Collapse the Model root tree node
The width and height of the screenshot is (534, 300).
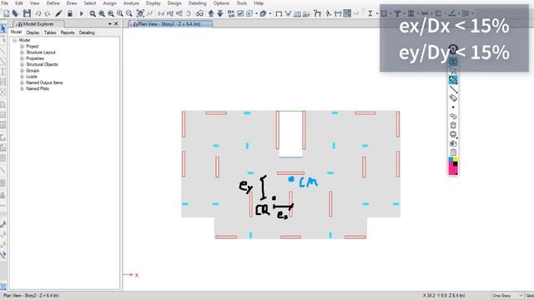15,40
